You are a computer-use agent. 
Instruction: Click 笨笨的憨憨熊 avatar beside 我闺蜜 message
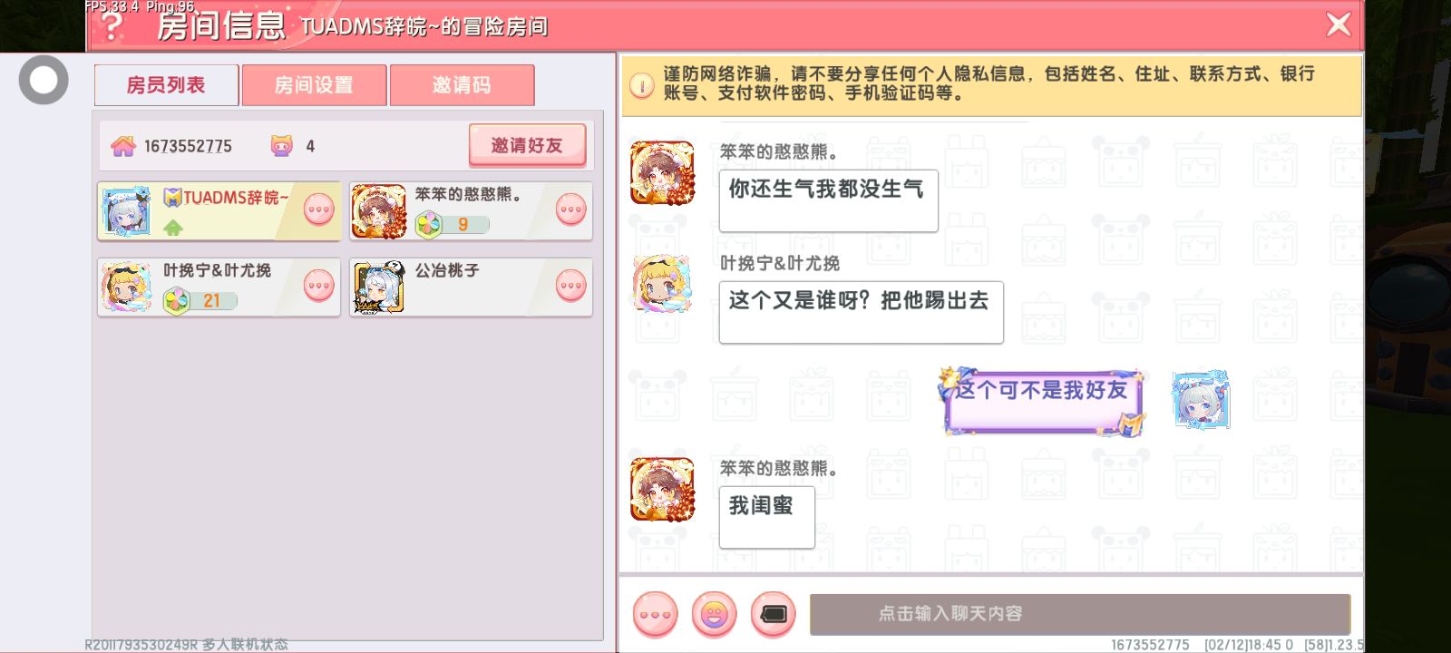click(662, 490)
